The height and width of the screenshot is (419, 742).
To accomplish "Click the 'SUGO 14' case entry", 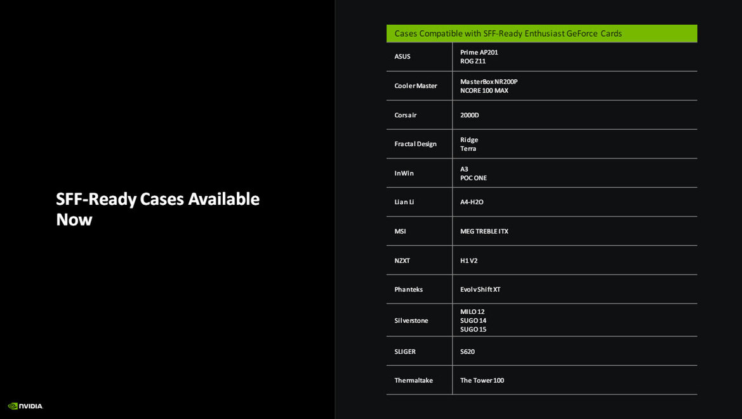I will pyautogui.click(x=474, y=321).
